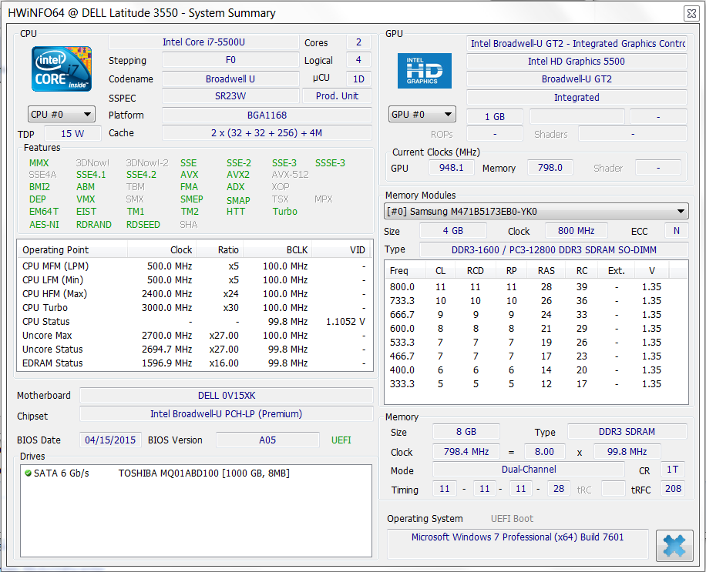Viewport: 706px width, 572px height.
Task: Click the Cache value field
Action: tap(267, 133)
